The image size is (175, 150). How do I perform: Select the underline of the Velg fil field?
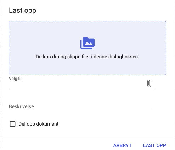click(81, 89)
